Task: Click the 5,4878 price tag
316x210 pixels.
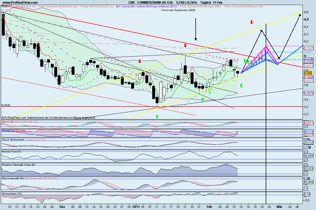Action: tap(308, 93)
